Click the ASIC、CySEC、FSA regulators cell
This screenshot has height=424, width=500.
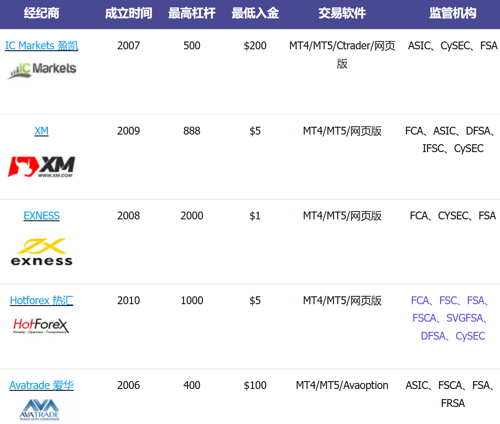point(453,46)
